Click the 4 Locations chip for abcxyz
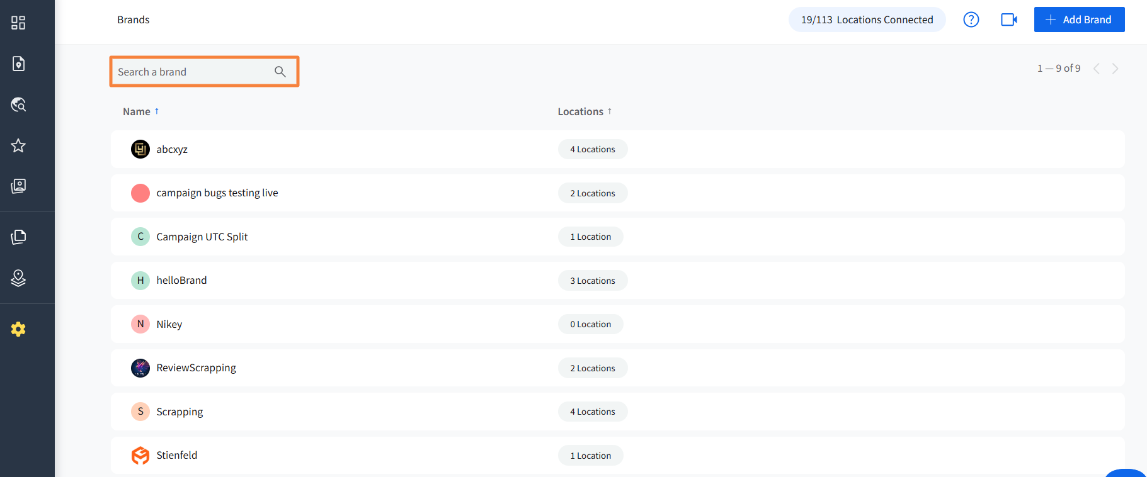1147x477 pixels. click(x=593, y=149)
